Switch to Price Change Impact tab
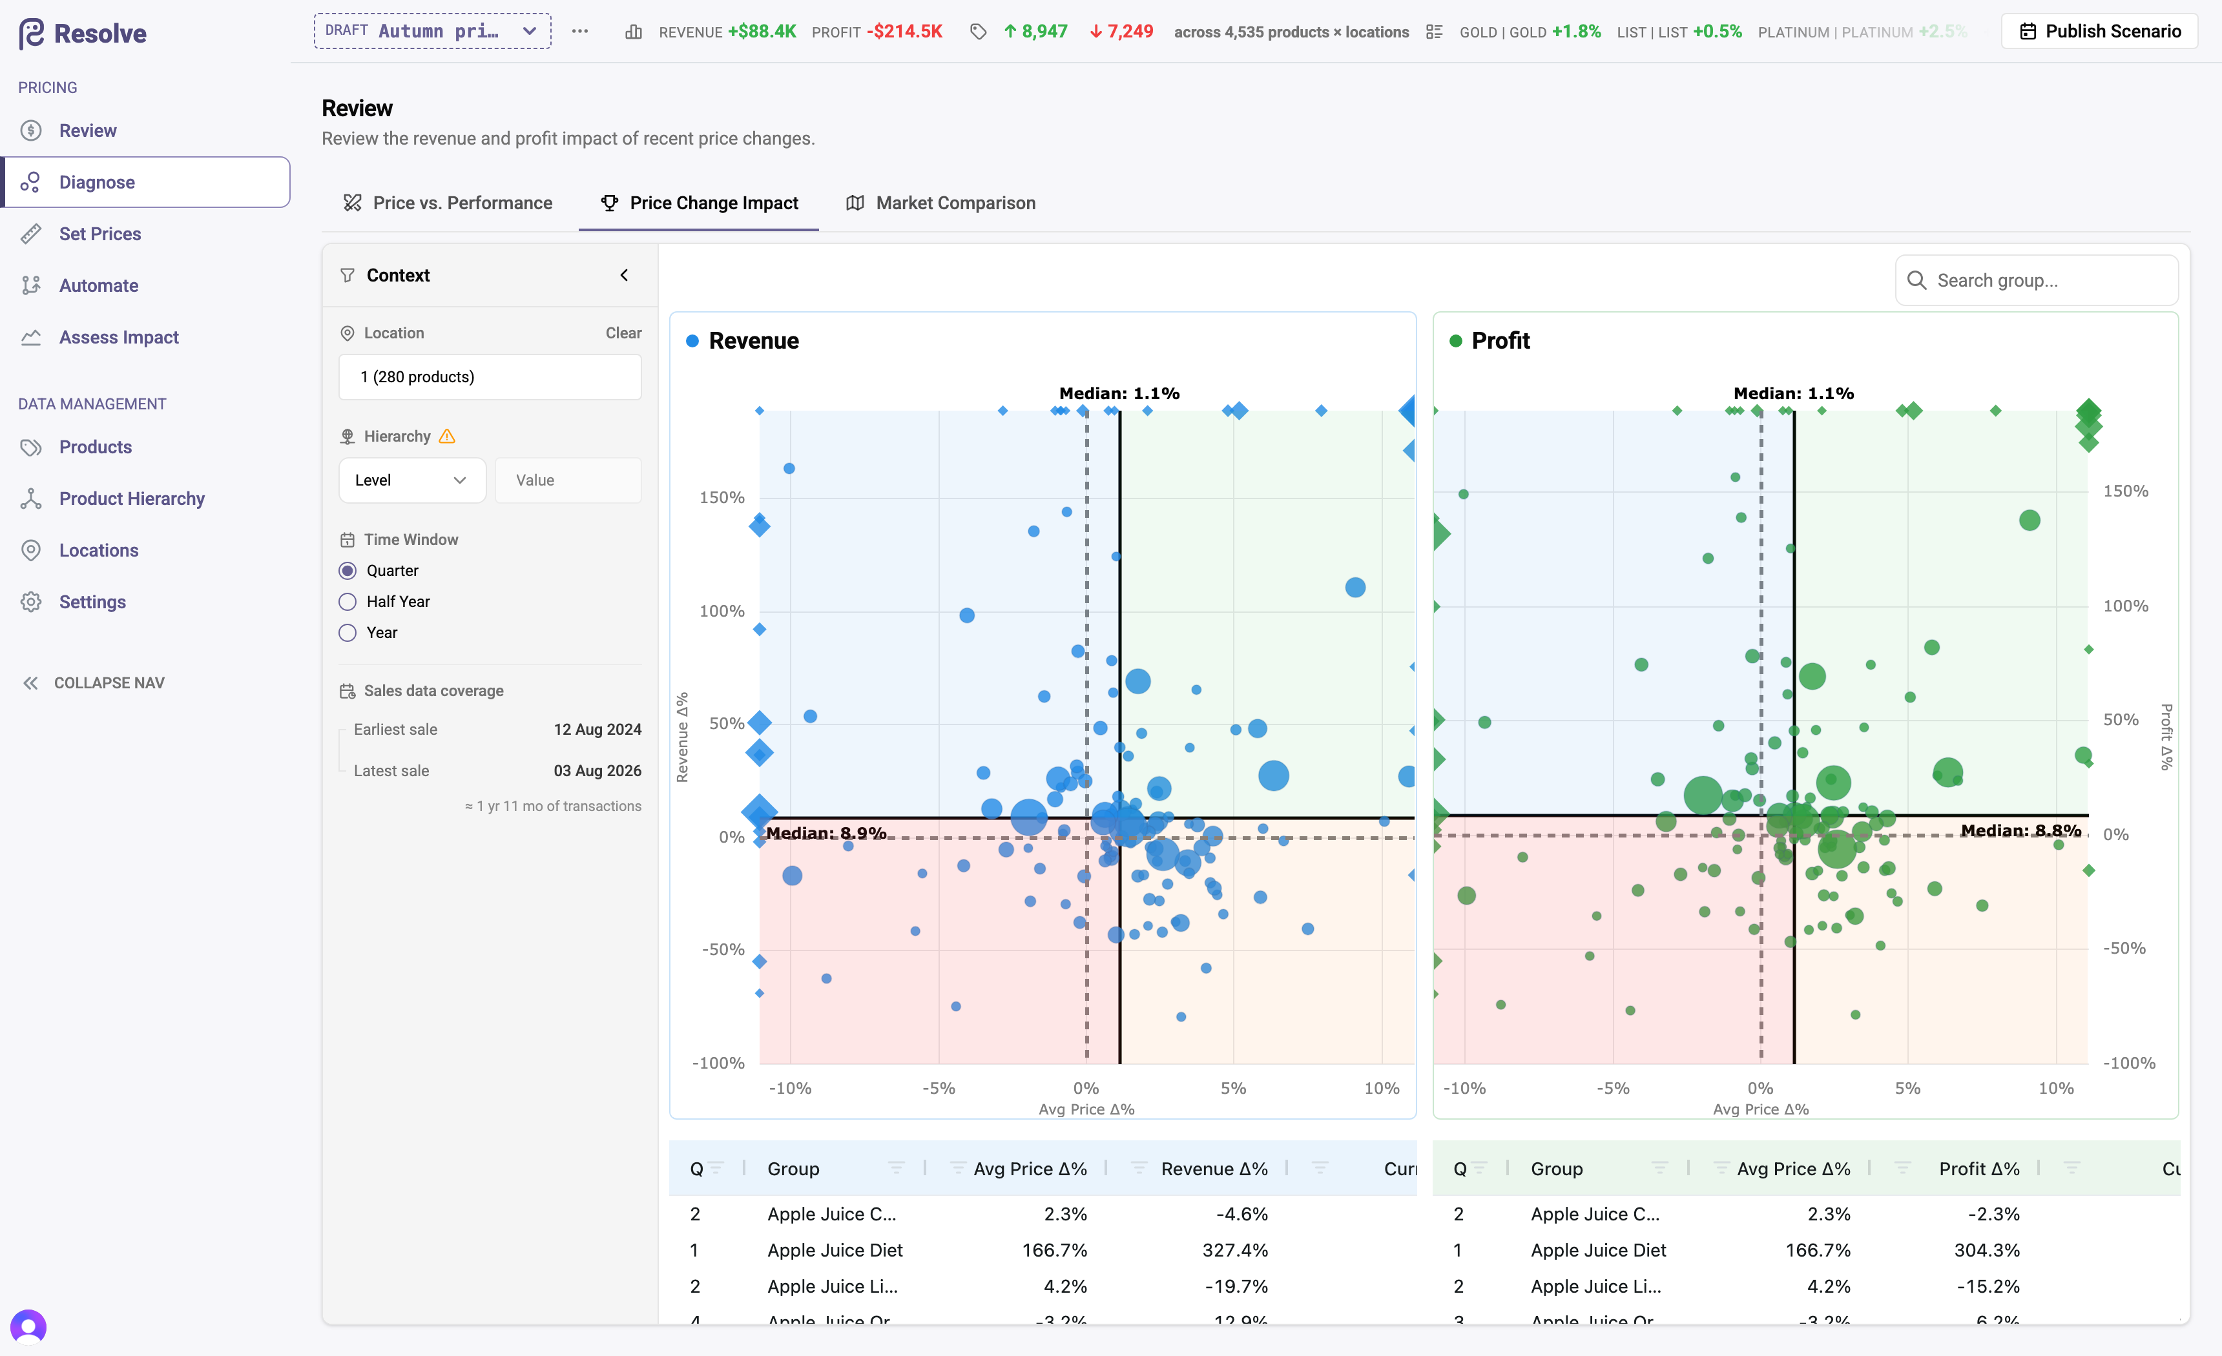Viewport: 2222px width, 1356px height. pyautogui.click(x=699, y=204)
